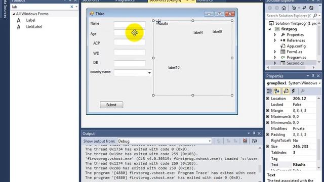Image resolution: width=324 pixels, height=182 pixels.
Task: Click the Output panel vertical scrollbar up arrow
Action: pyautogui.click(x=260, y=148)
